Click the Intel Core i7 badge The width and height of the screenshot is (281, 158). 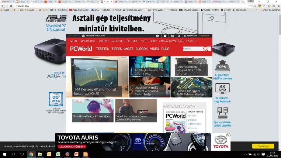tap(56, 99)
